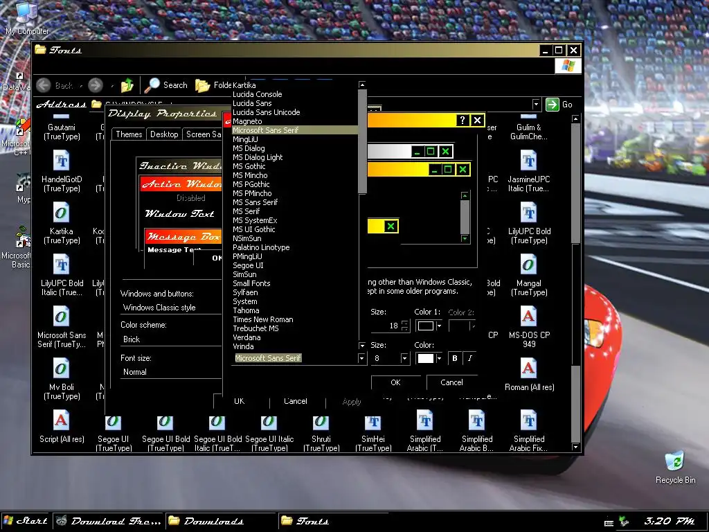Toggle the Italic font style button
The height and width of the screenshot is (532, 709).
(470, 358)
